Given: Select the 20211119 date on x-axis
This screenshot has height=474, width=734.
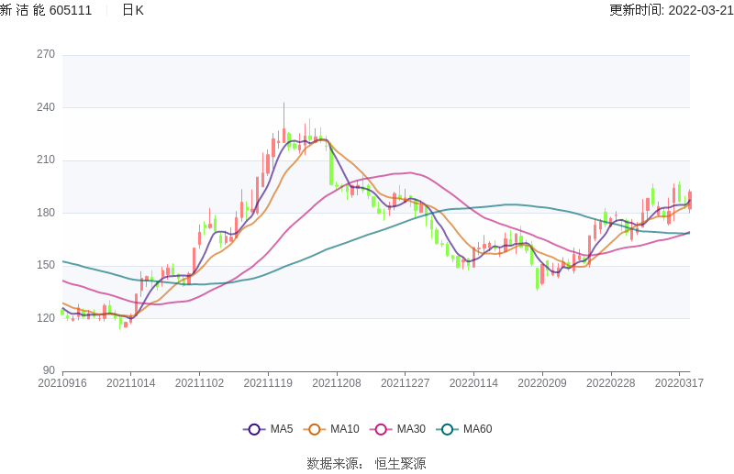Looking at the screenshot, I should click(x=268, y=383).
